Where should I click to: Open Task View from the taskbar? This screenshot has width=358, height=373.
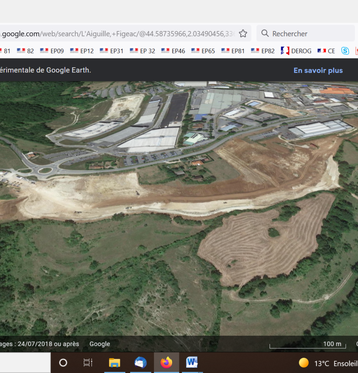[88, 363]
